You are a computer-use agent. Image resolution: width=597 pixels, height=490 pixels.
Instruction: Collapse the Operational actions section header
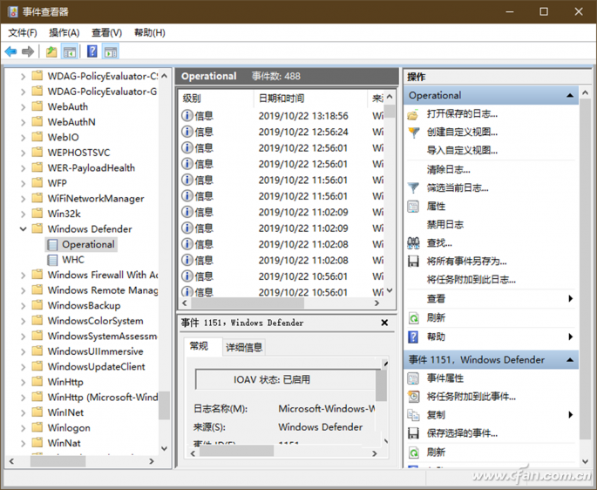(x=570, y=95)
